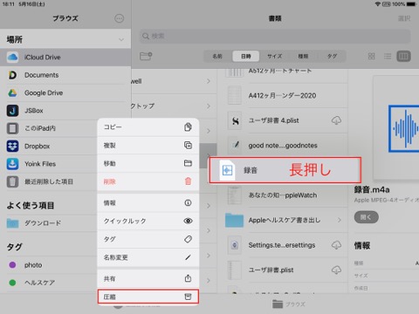Expand Appleヘルスケア書き出し folder chevron
The height and width of the screenshot is (314, 419).
(340, 220)
